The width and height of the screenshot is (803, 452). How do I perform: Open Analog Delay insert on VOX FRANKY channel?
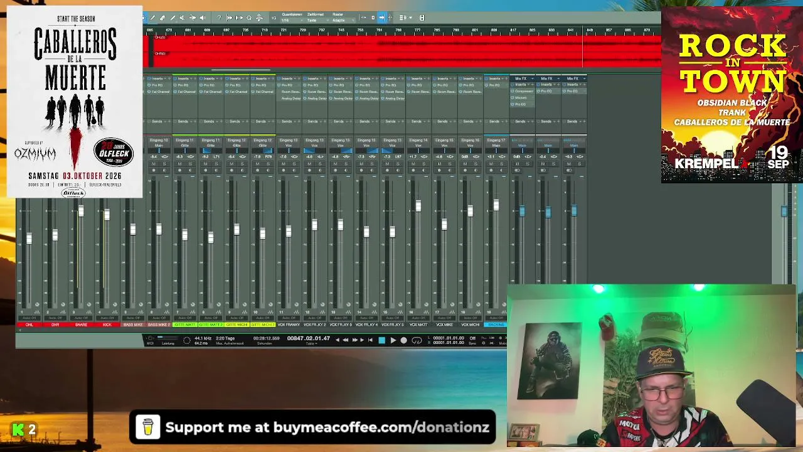click(289, 99)
